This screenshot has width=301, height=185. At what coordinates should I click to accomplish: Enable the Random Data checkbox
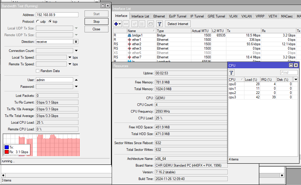point(38,71)
